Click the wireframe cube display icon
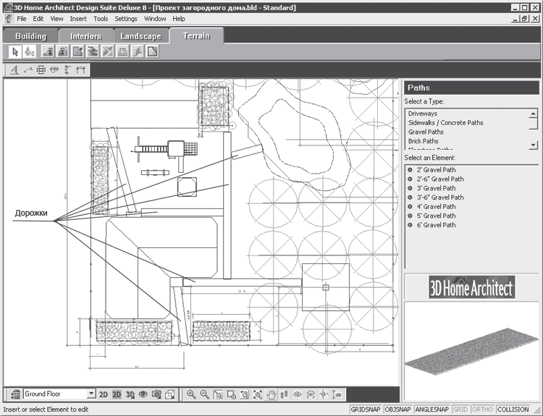Screen dimensions: 543x416 (x=169, y=394)
